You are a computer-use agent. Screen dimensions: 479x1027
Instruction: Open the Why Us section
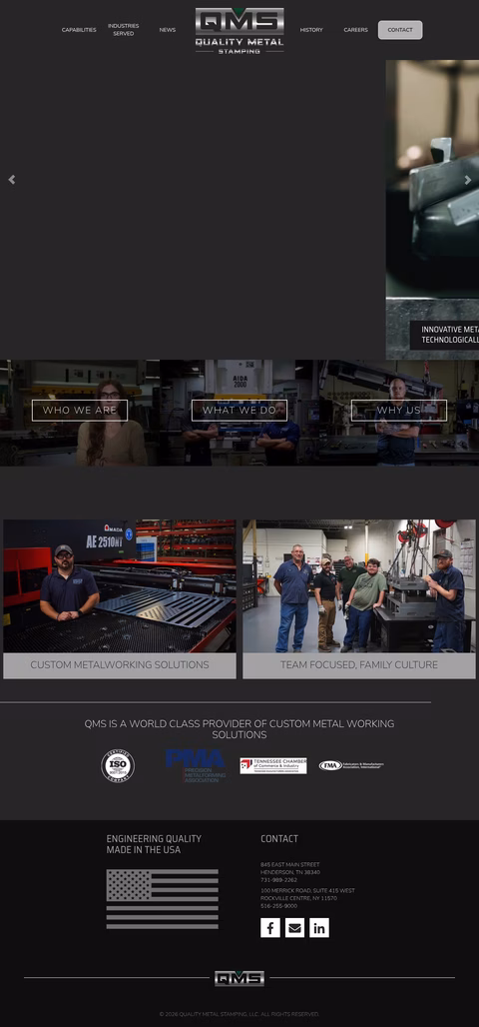398,411
